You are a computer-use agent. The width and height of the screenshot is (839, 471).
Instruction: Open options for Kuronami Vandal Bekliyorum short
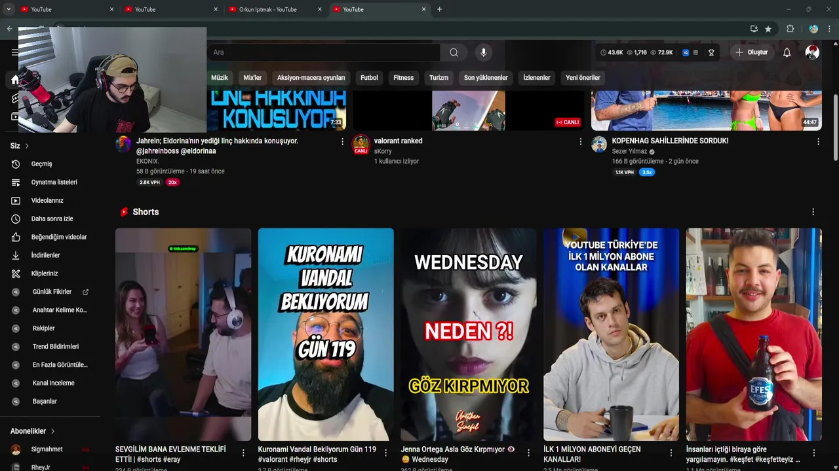pyautogui.click(x=386, y=453)
